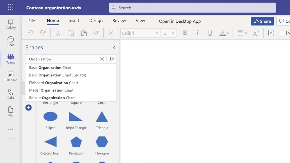Show more apps ellipsis in sidebar
The width and height of the screenshot is (290, 163).
pos(10,129)
